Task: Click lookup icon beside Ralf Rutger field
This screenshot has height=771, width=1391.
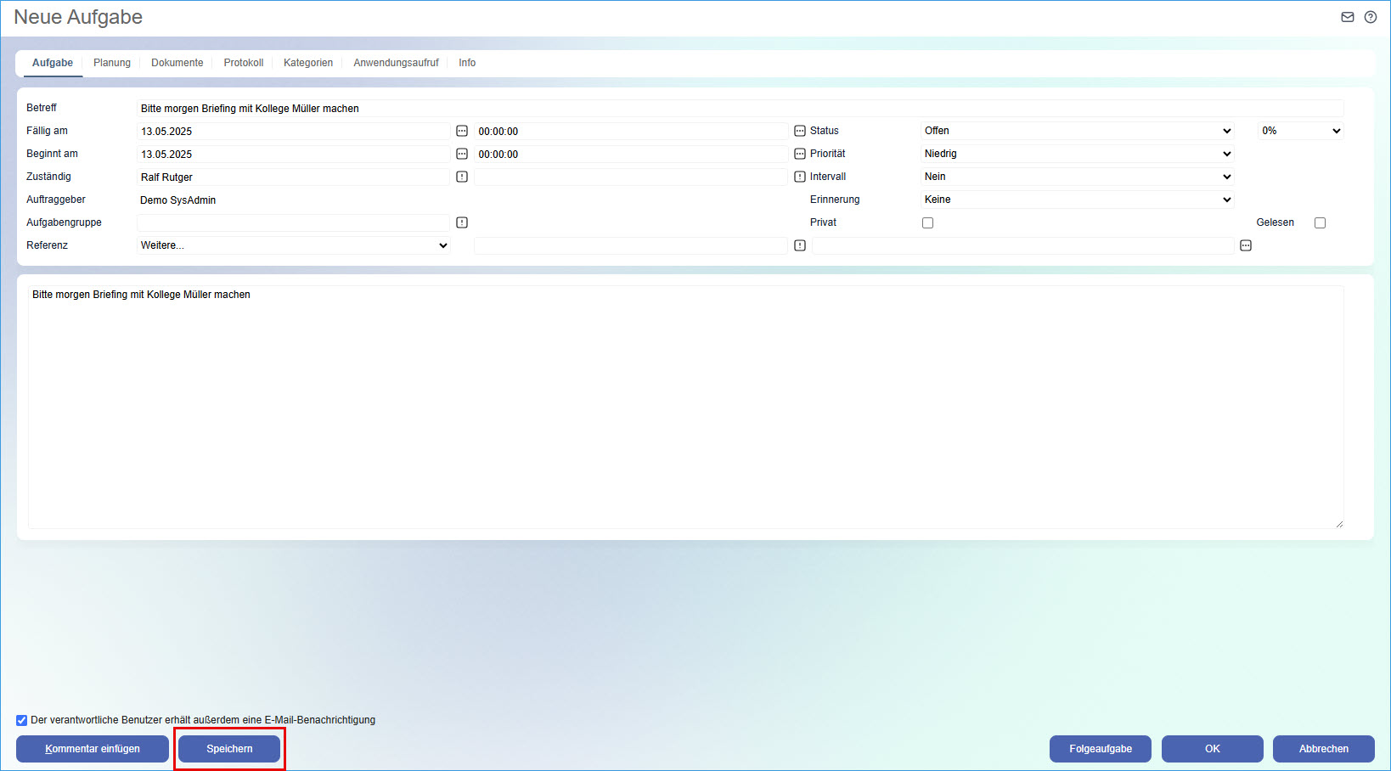Action: coord(462,177)
